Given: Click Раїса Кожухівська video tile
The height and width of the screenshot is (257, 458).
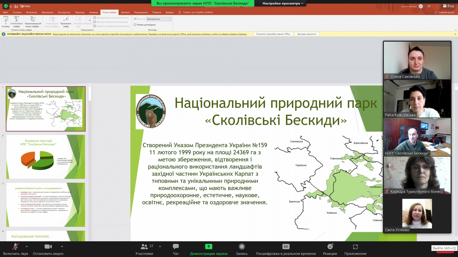Looking at the screenshot, I should point(417,99).
